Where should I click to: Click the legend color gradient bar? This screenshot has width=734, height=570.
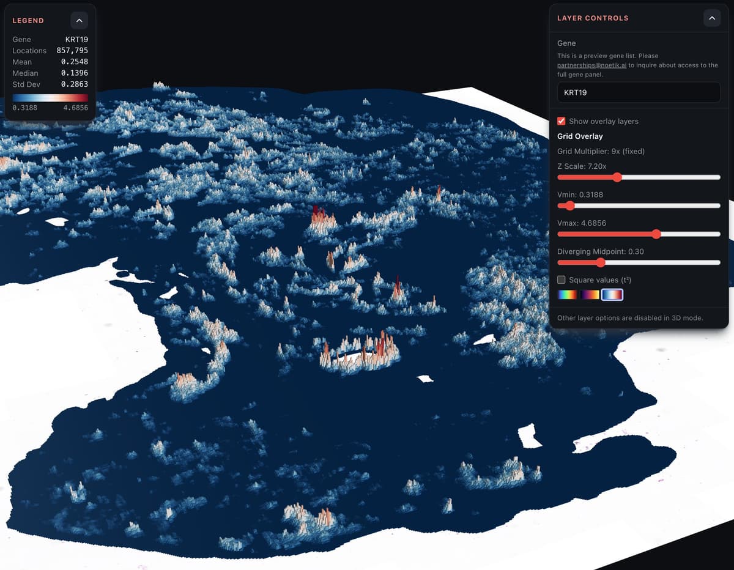click(51, 97)
